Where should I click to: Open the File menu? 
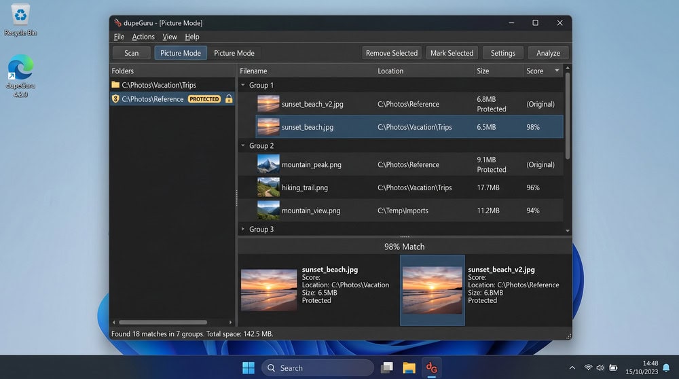119,37
